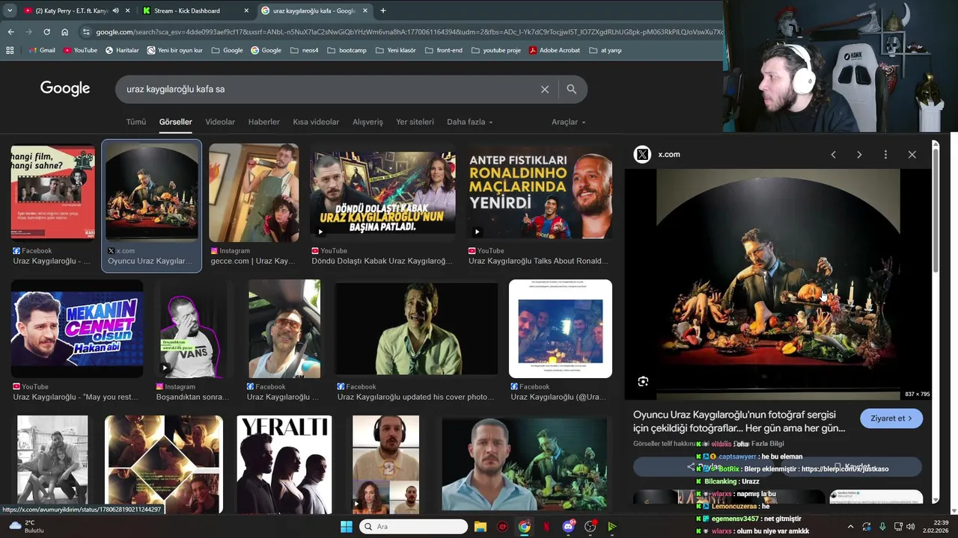Show previous image in preview panel
Screen dimensions: 958x538
tap(833, 154)
